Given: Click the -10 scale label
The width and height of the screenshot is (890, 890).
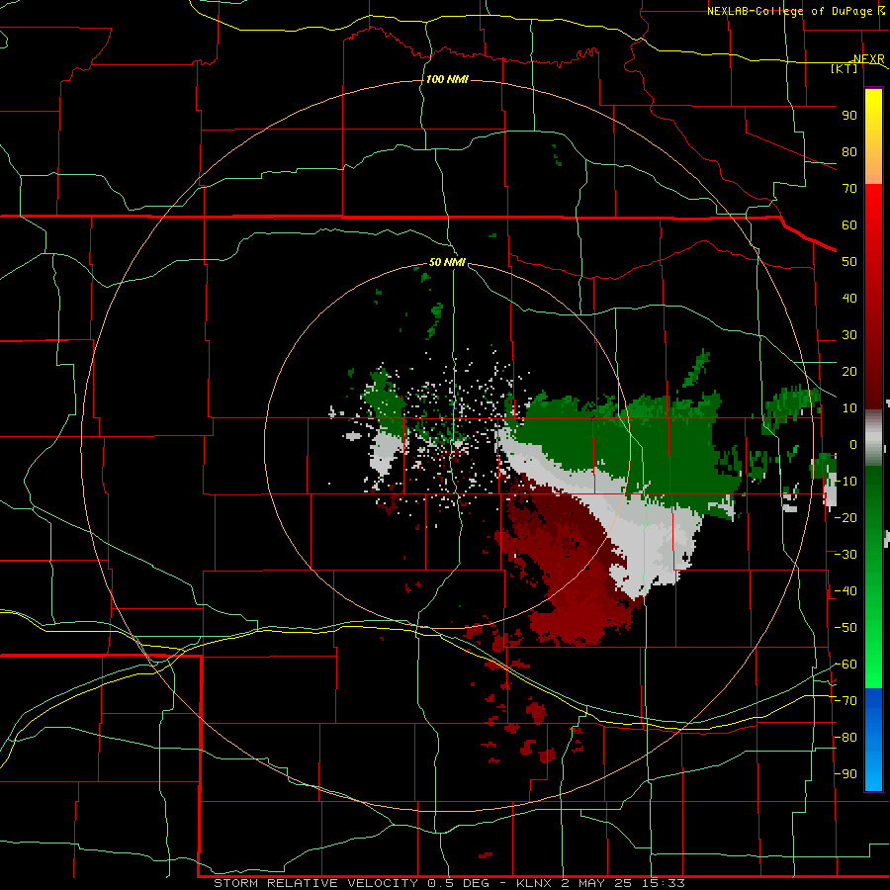Looking at the screenshot, I should click(x=845, y=482).
